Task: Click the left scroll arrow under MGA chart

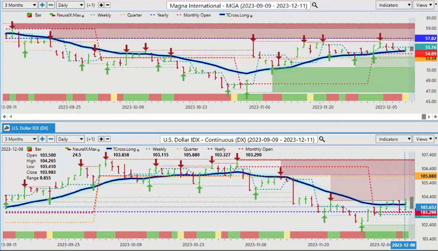Action: coord(11,117)
